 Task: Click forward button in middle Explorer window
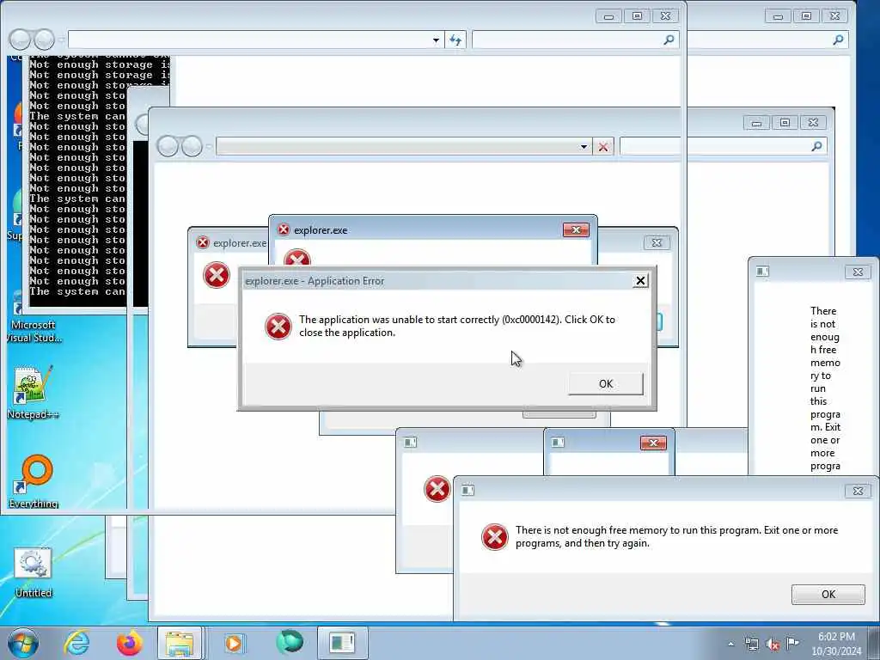pos(192,146)
